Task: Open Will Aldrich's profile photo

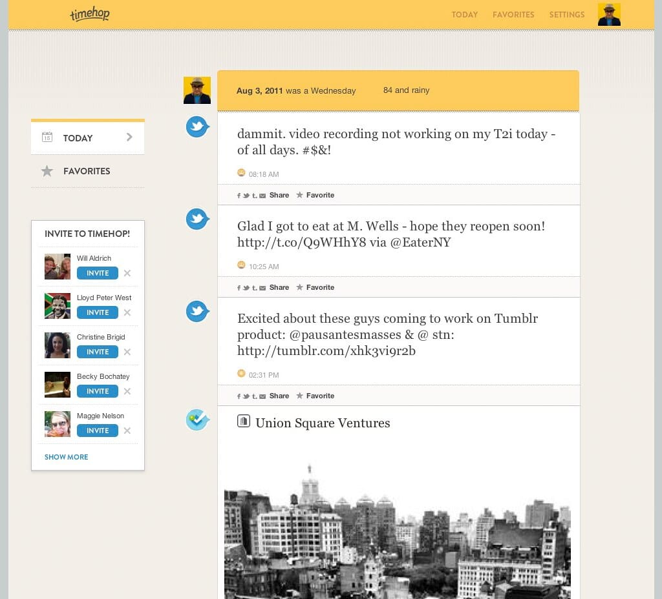Action: (58, 267)
